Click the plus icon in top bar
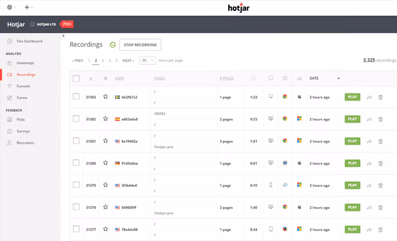Viewport: 397px width, 241px height. 27,7
